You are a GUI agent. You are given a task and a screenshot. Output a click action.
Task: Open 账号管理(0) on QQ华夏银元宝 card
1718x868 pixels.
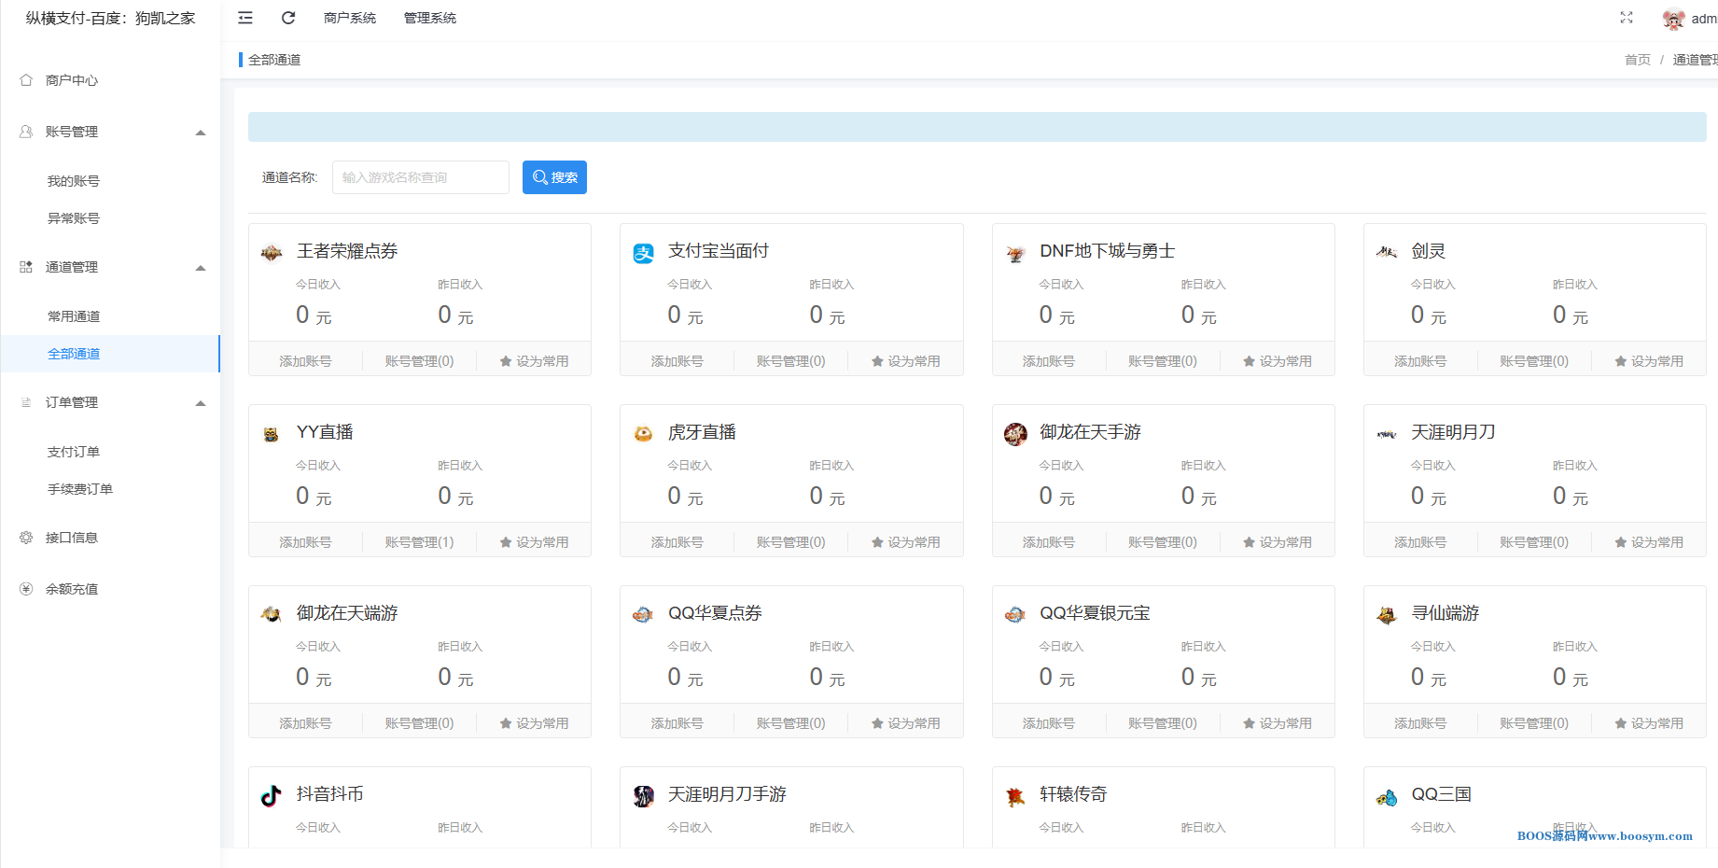(x=1162, y=723)
